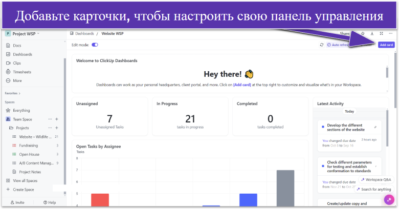The height and width of the screenshot is (209, 399).
Task: Click the Completed card showing 0
Action: pyautogui.click(x=270, y=116)
